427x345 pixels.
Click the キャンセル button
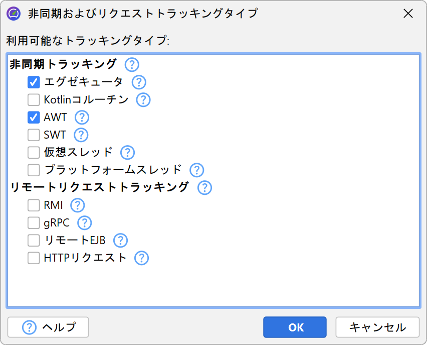coord(377,327)
